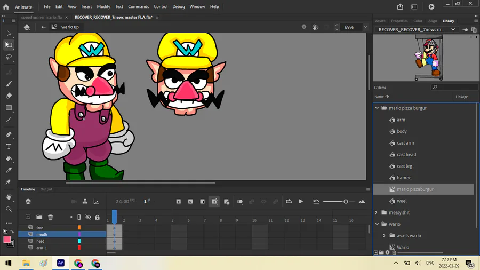The width and height of the screenshot is (480, 270).
Task: Select the Pen tool
Action: [x=9, y=134]
